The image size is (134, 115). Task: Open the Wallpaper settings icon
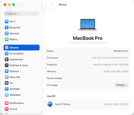tap(7, 95)
